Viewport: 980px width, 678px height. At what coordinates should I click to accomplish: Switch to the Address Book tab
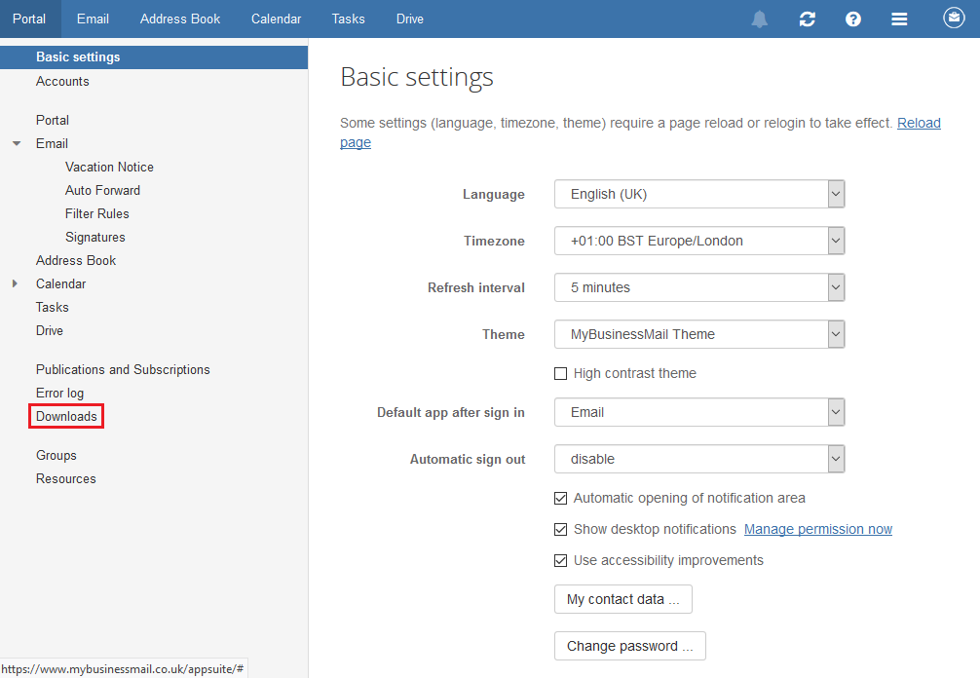[180, 19]
